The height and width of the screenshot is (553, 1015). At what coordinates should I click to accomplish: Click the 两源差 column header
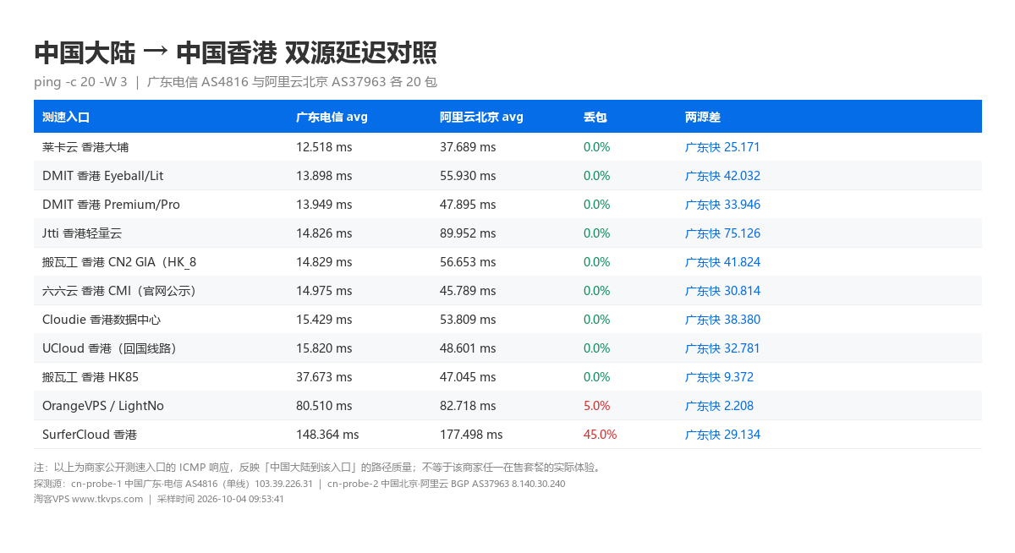(703, 117)
